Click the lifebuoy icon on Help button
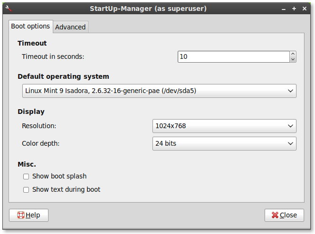 pos(21,215)
